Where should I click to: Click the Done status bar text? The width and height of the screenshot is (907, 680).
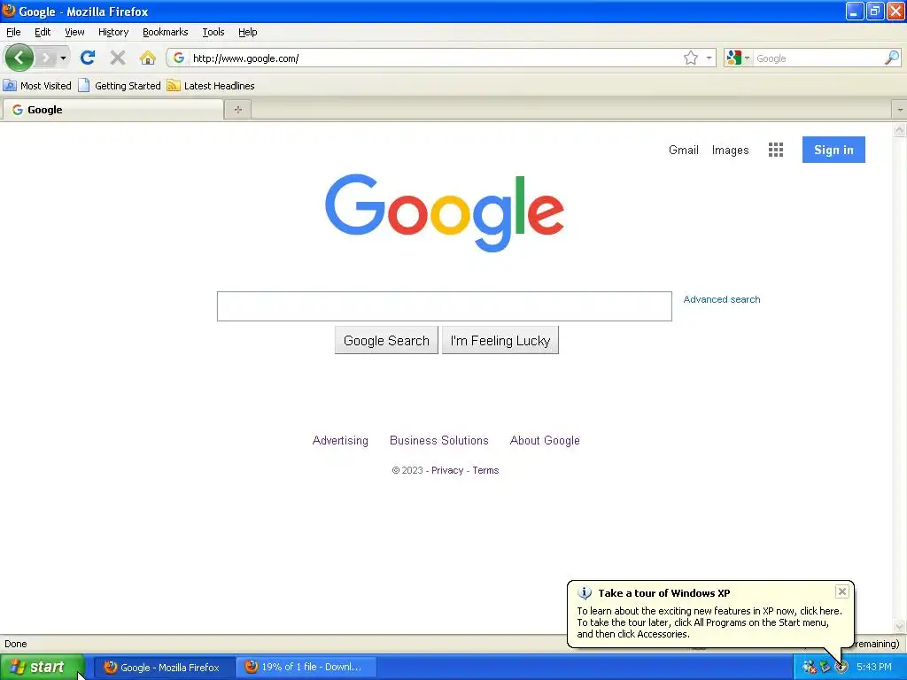(x=16, y=644)
